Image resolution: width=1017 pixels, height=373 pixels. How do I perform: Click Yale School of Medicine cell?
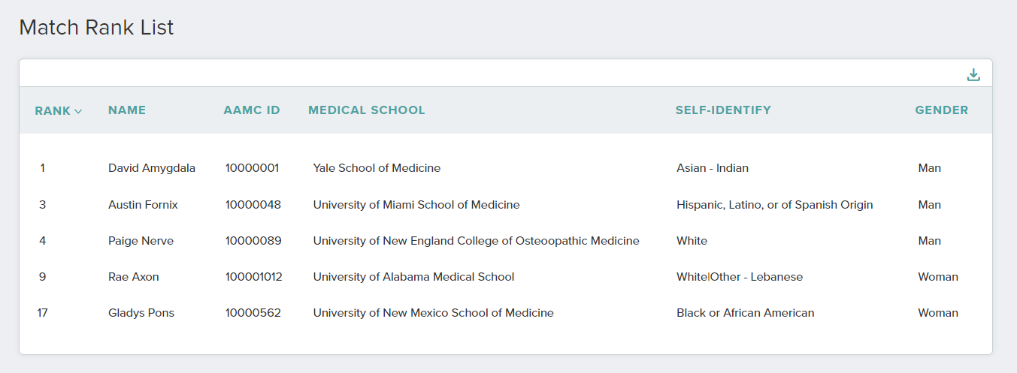pyautogui.click(x=377, y=168)
